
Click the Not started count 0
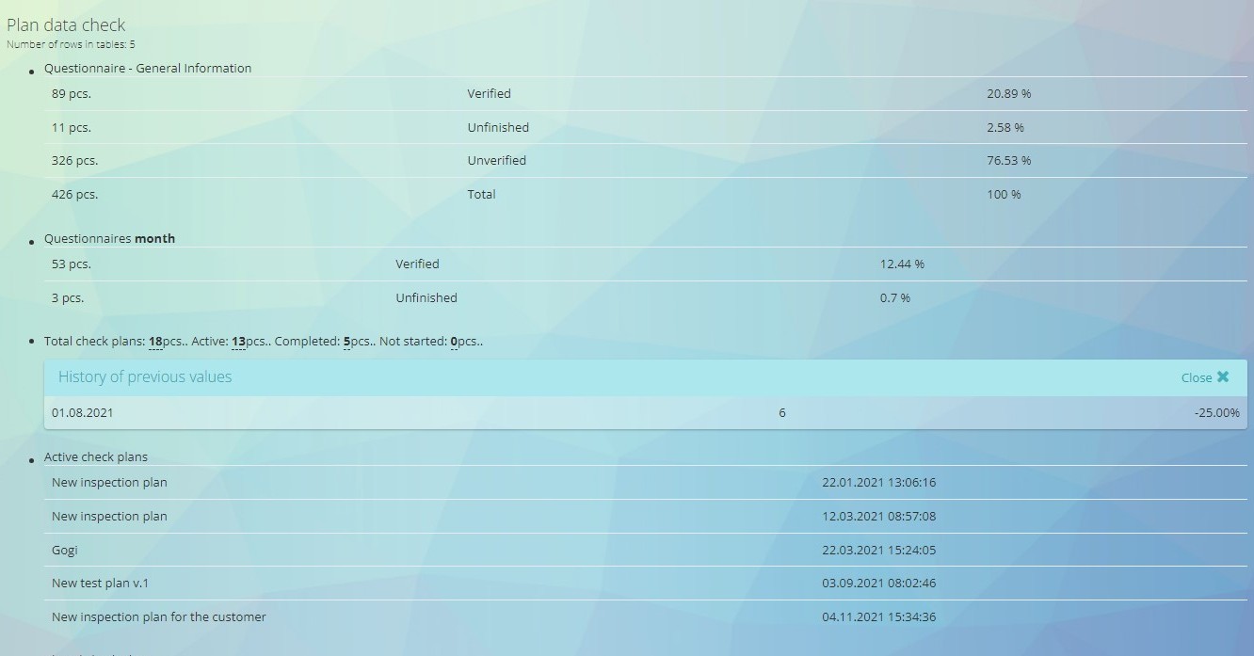click(x=454, y=342)
